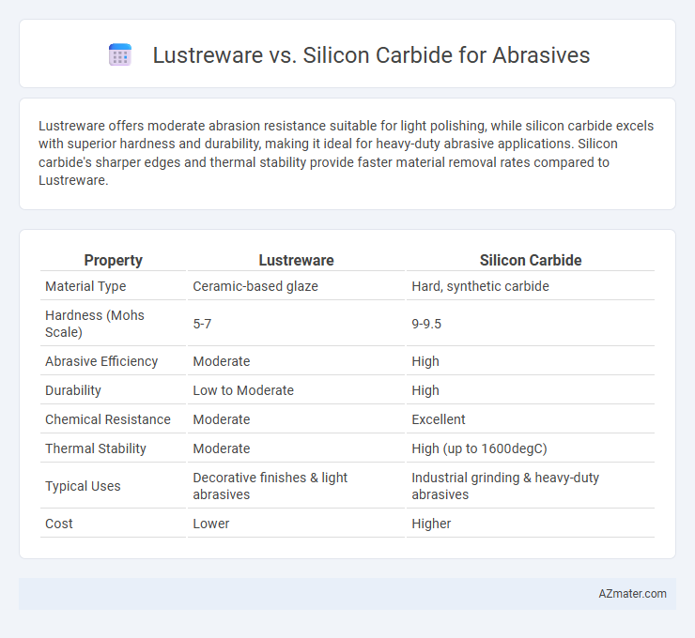Select the 'Cost' row label
Screen dimensions: 695x638
pyautogui.click(x=59, y=524)
